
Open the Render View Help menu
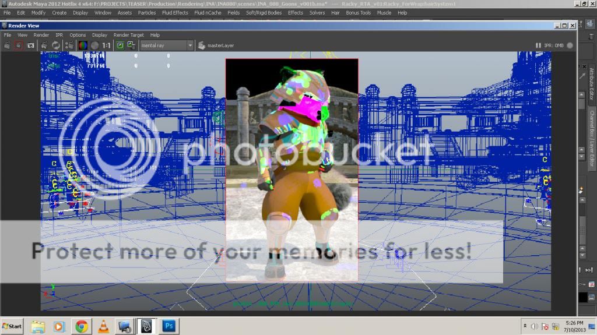pos(154,34)
